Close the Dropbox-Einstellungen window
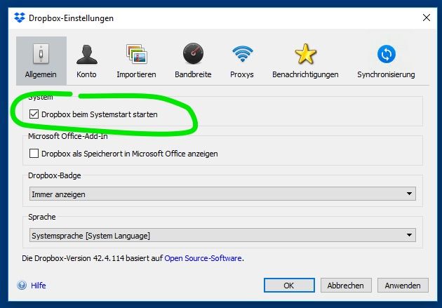 [427, 18]
